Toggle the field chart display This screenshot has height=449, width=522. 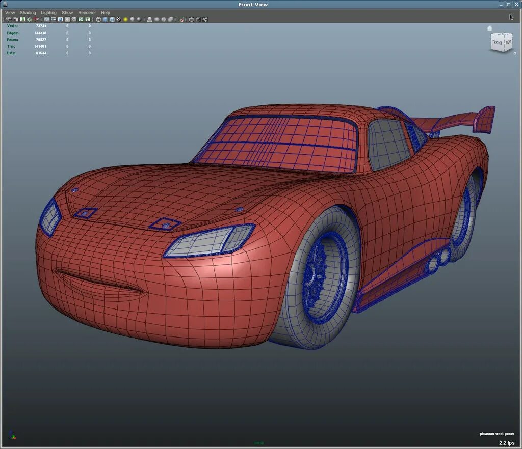click(x=74, y=20)
